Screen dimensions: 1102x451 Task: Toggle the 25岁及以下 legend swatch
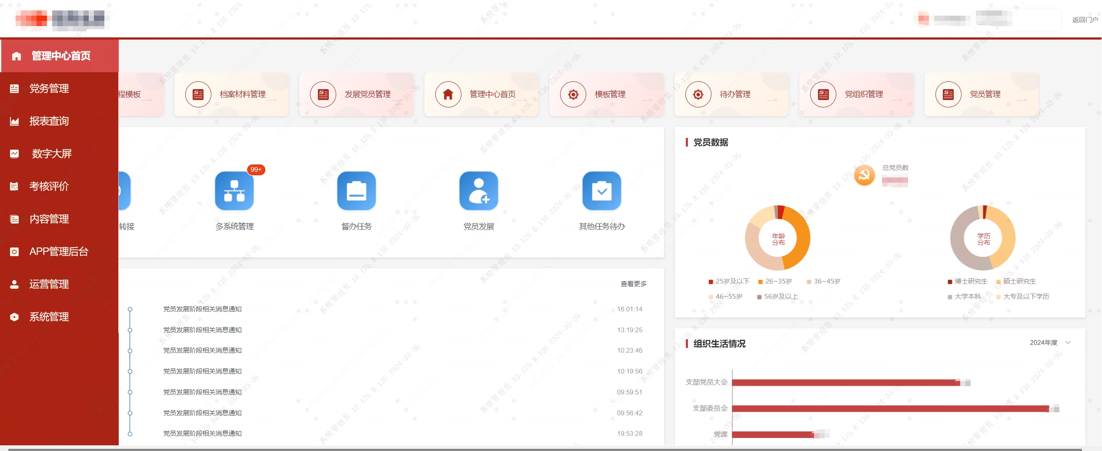(711, 282)
